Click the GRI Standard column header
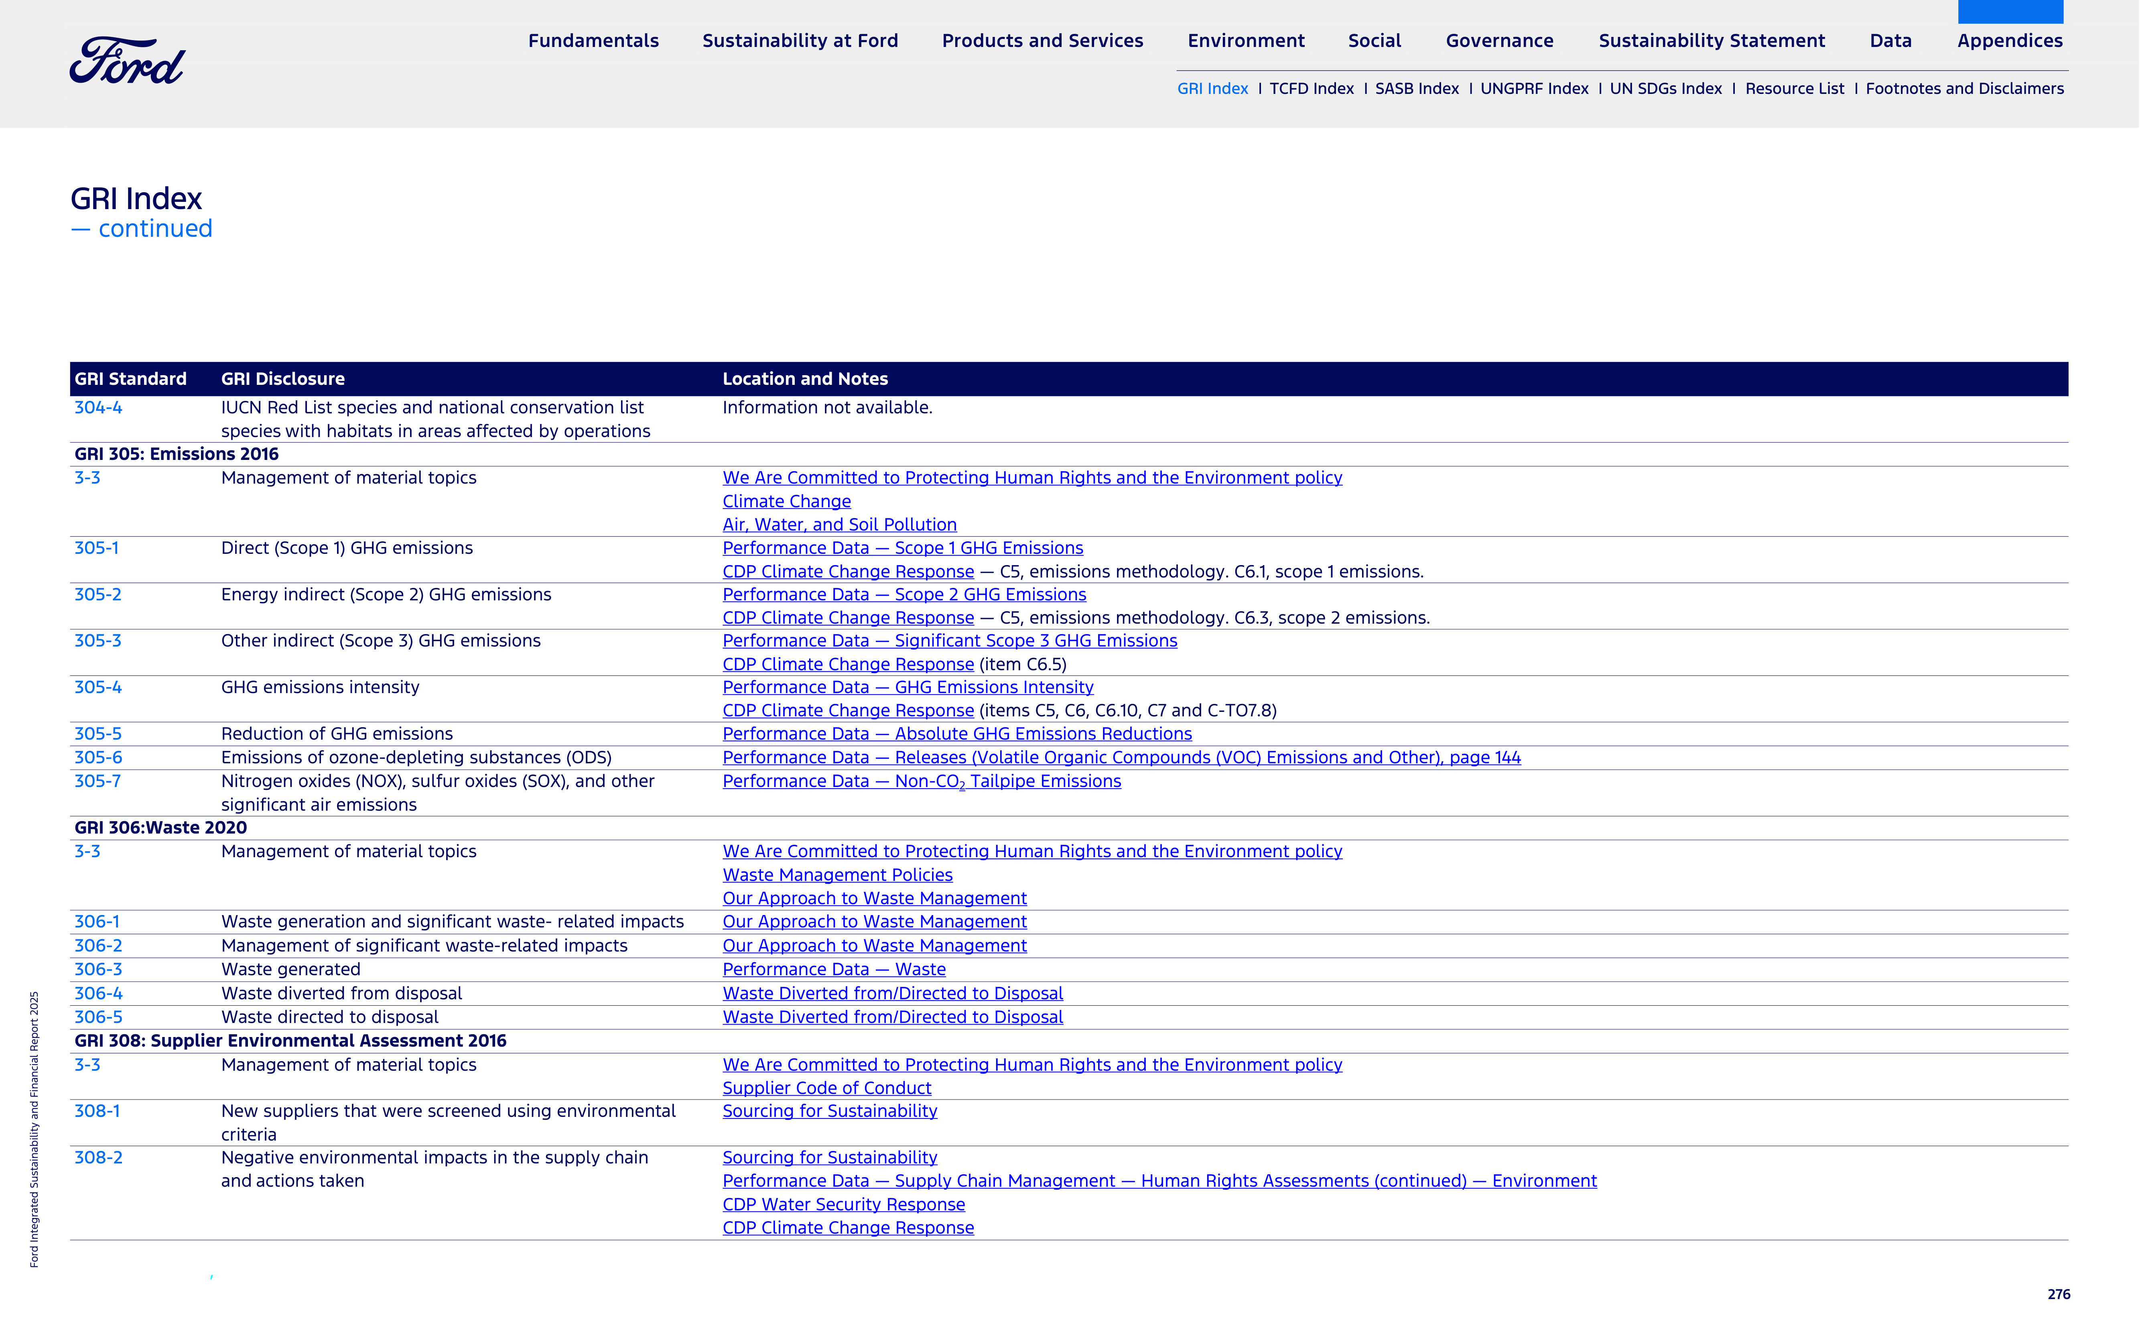2140x1338 pixels. [x=130, y=379]
